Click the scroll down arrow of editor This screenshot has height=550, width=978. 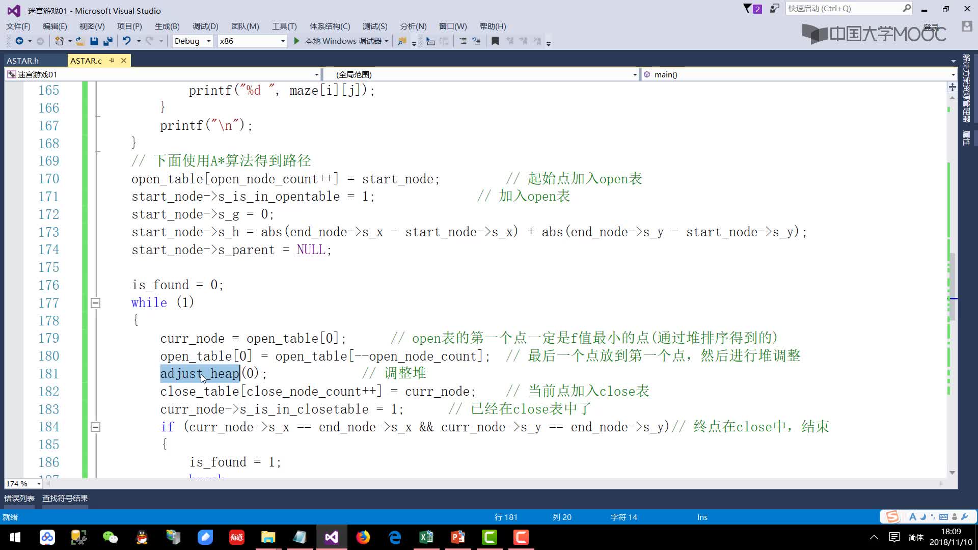pyautogui.click(x=952, y=473)
